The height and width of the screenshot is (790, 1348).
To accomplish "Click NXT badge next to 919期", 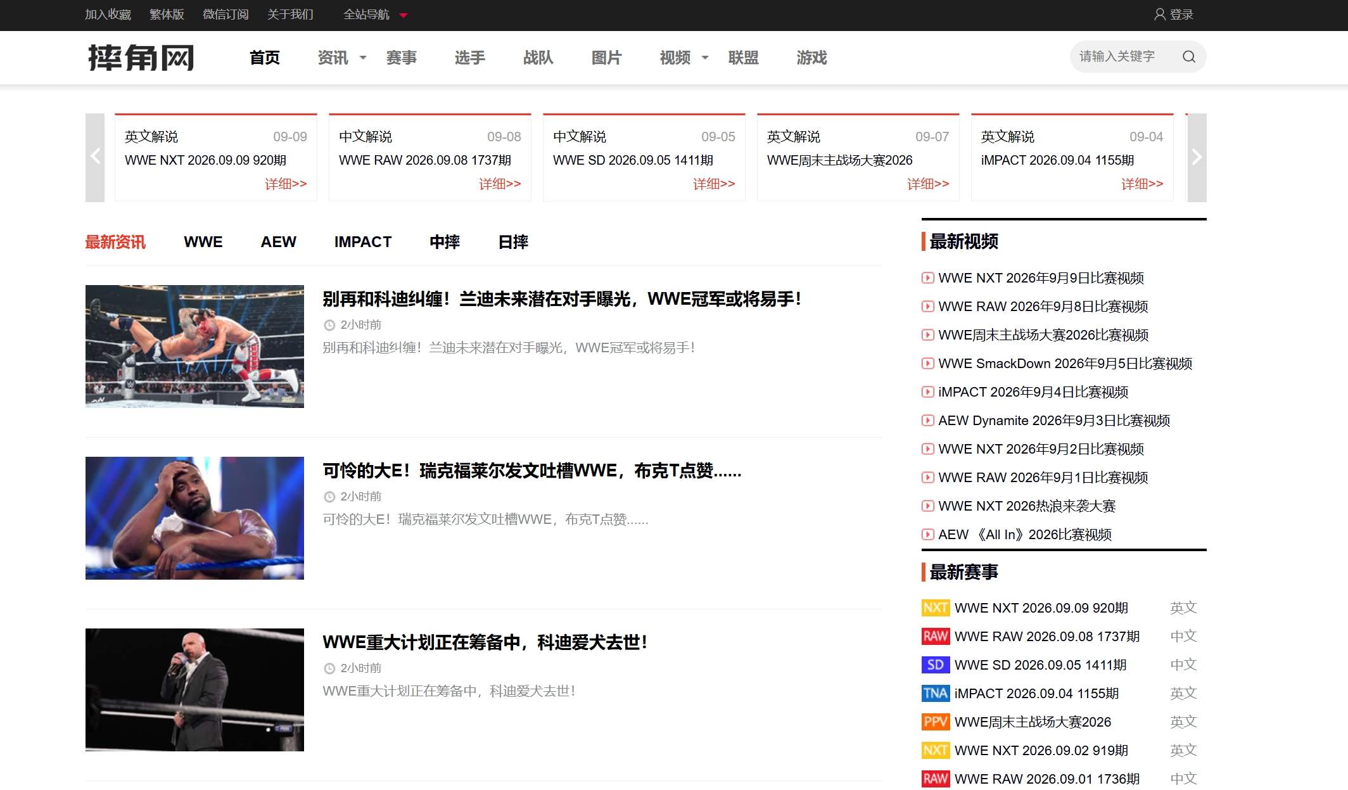I will click(x=936, y=751).
